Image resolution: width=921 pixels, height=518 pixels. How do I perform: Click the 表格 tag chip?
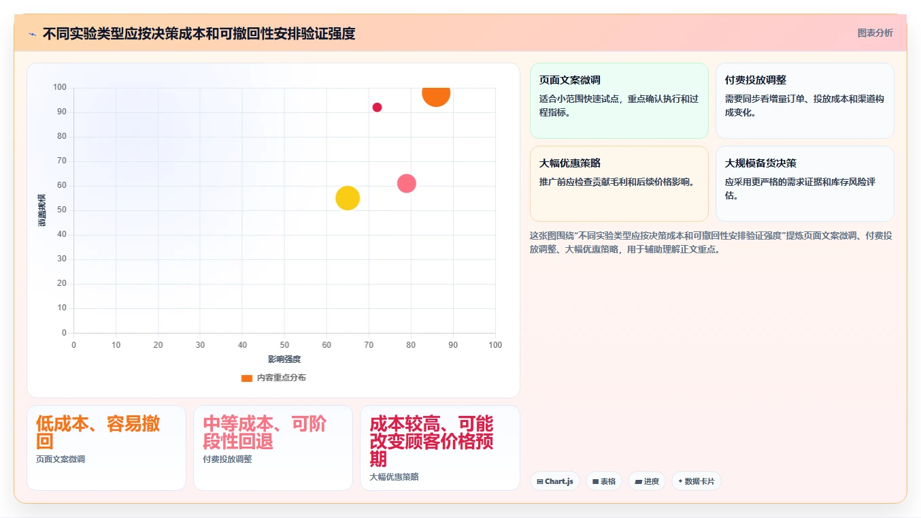click(604, 481)
